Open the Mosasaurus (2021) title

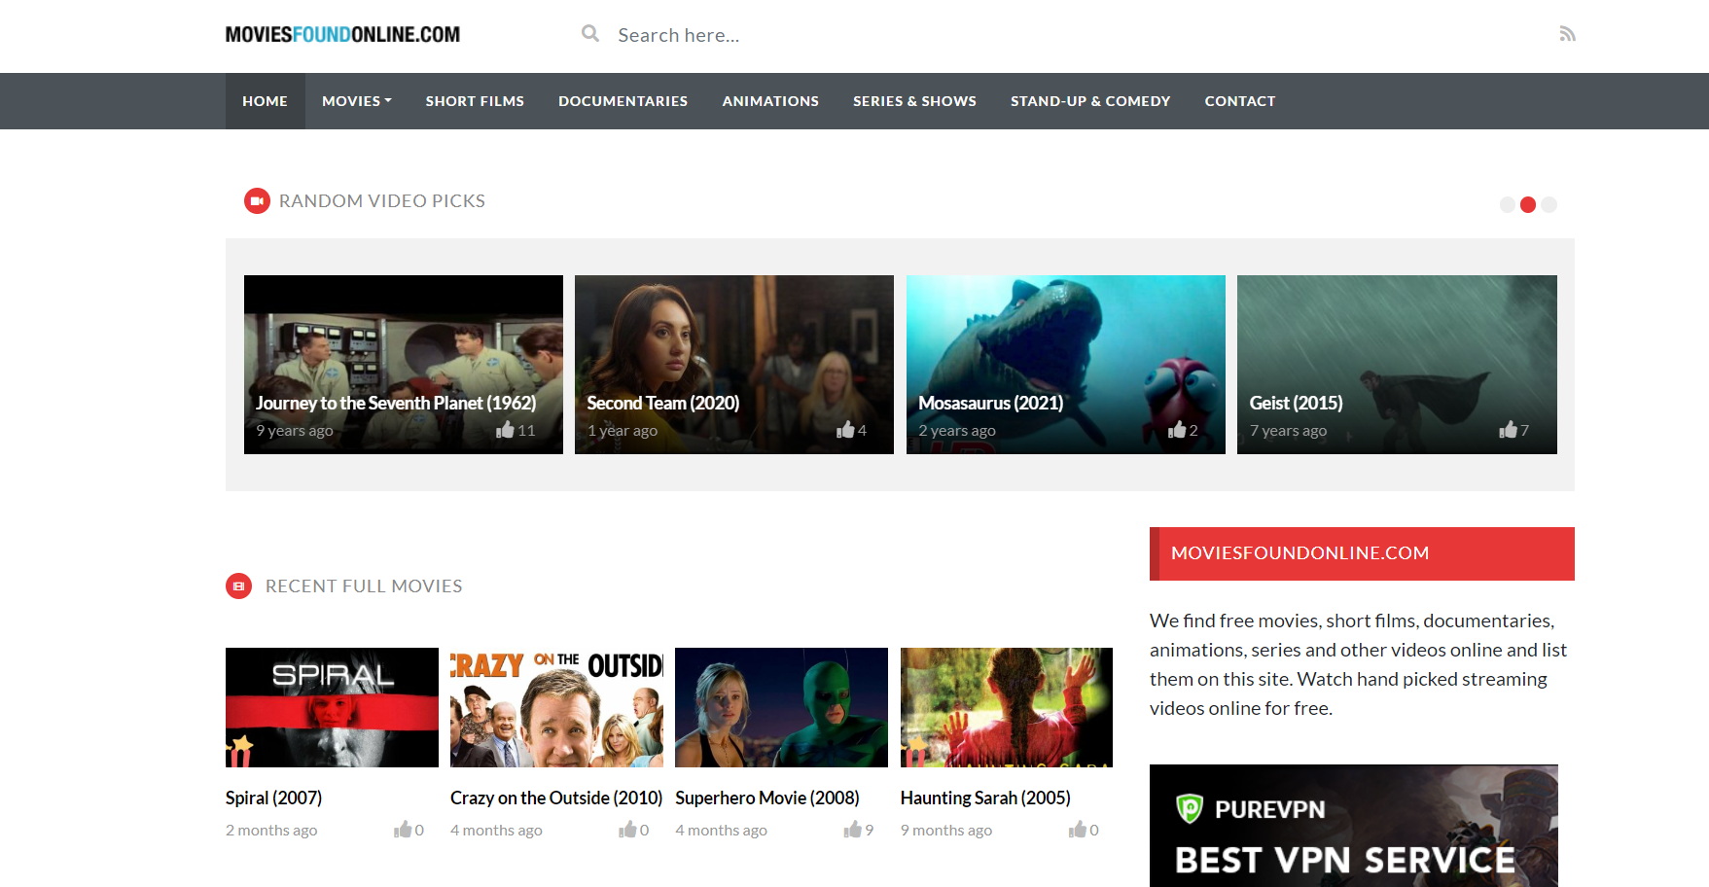point(990,403)
